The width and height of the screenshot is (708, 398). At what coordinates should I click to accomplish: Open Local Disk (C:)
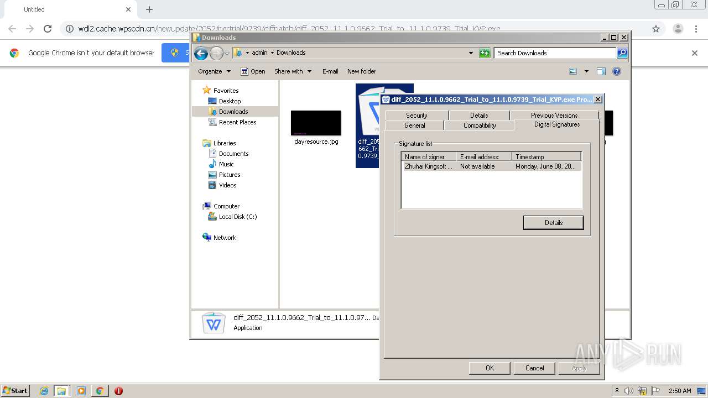237,217
